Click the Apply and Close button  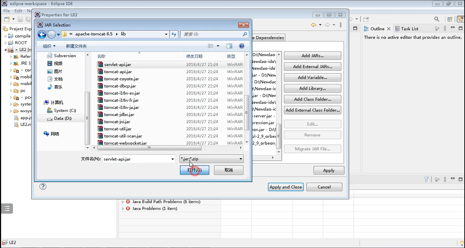286,187
